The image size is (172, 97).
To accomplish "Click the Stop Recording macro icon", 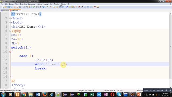I will pos(82,7).
